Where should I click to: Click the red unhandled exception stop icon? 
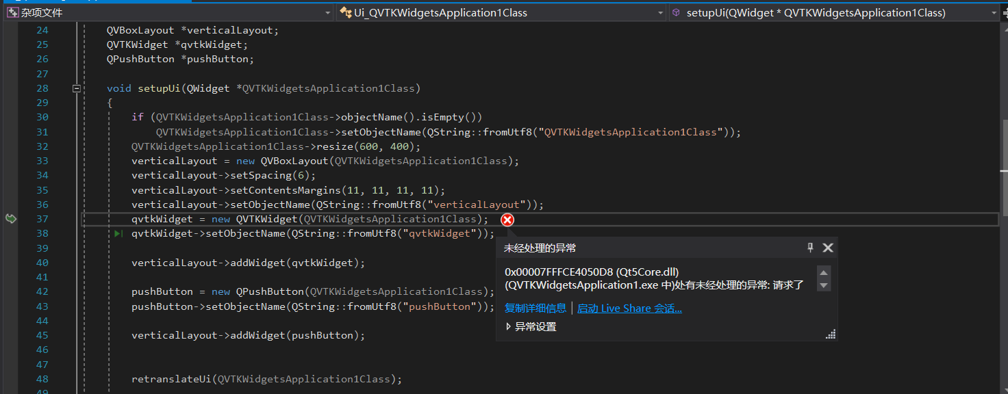tap(506, 220)
